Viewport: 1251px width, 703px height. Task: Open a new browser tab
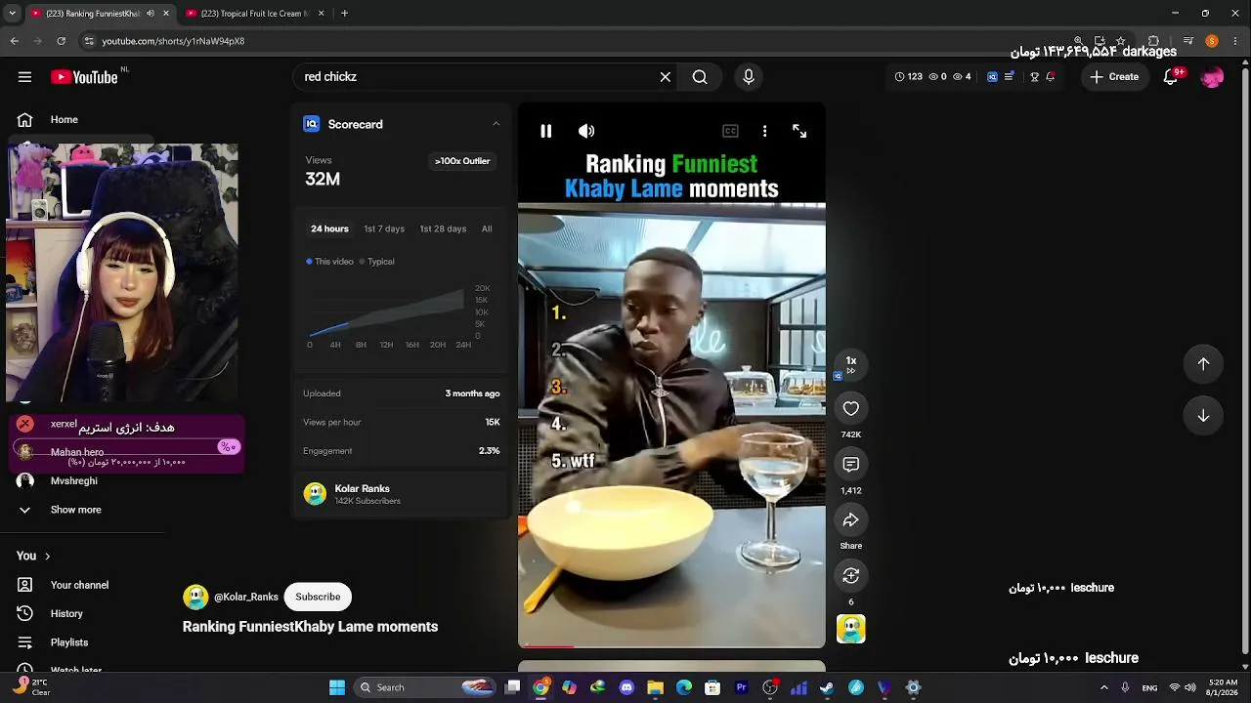(344, 14)
